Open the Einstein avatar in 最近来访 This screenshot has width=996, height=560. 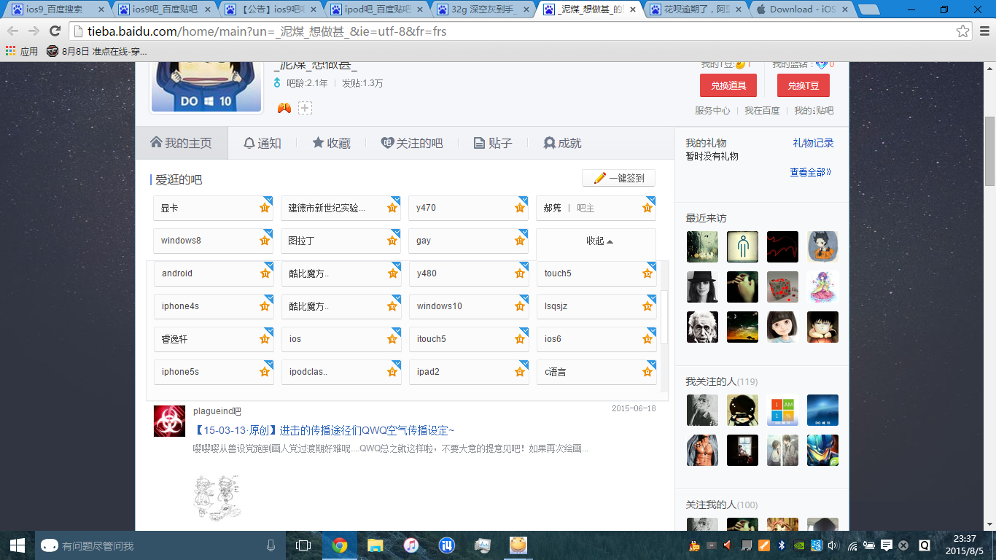coord(702,327)
